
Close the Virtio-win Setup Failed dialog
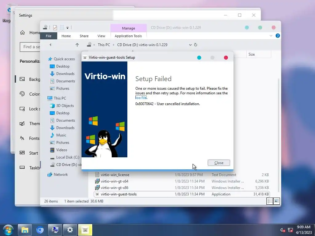(219, 163)
